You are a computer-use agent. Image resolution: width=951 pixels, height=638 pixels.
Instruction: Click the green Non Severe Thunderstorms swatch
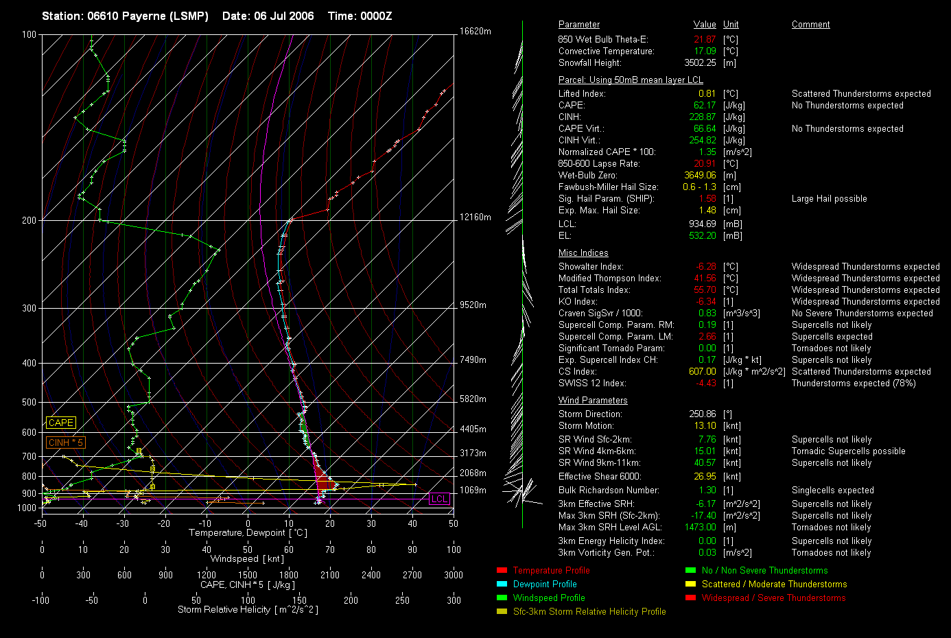click(x=690, y=570)
